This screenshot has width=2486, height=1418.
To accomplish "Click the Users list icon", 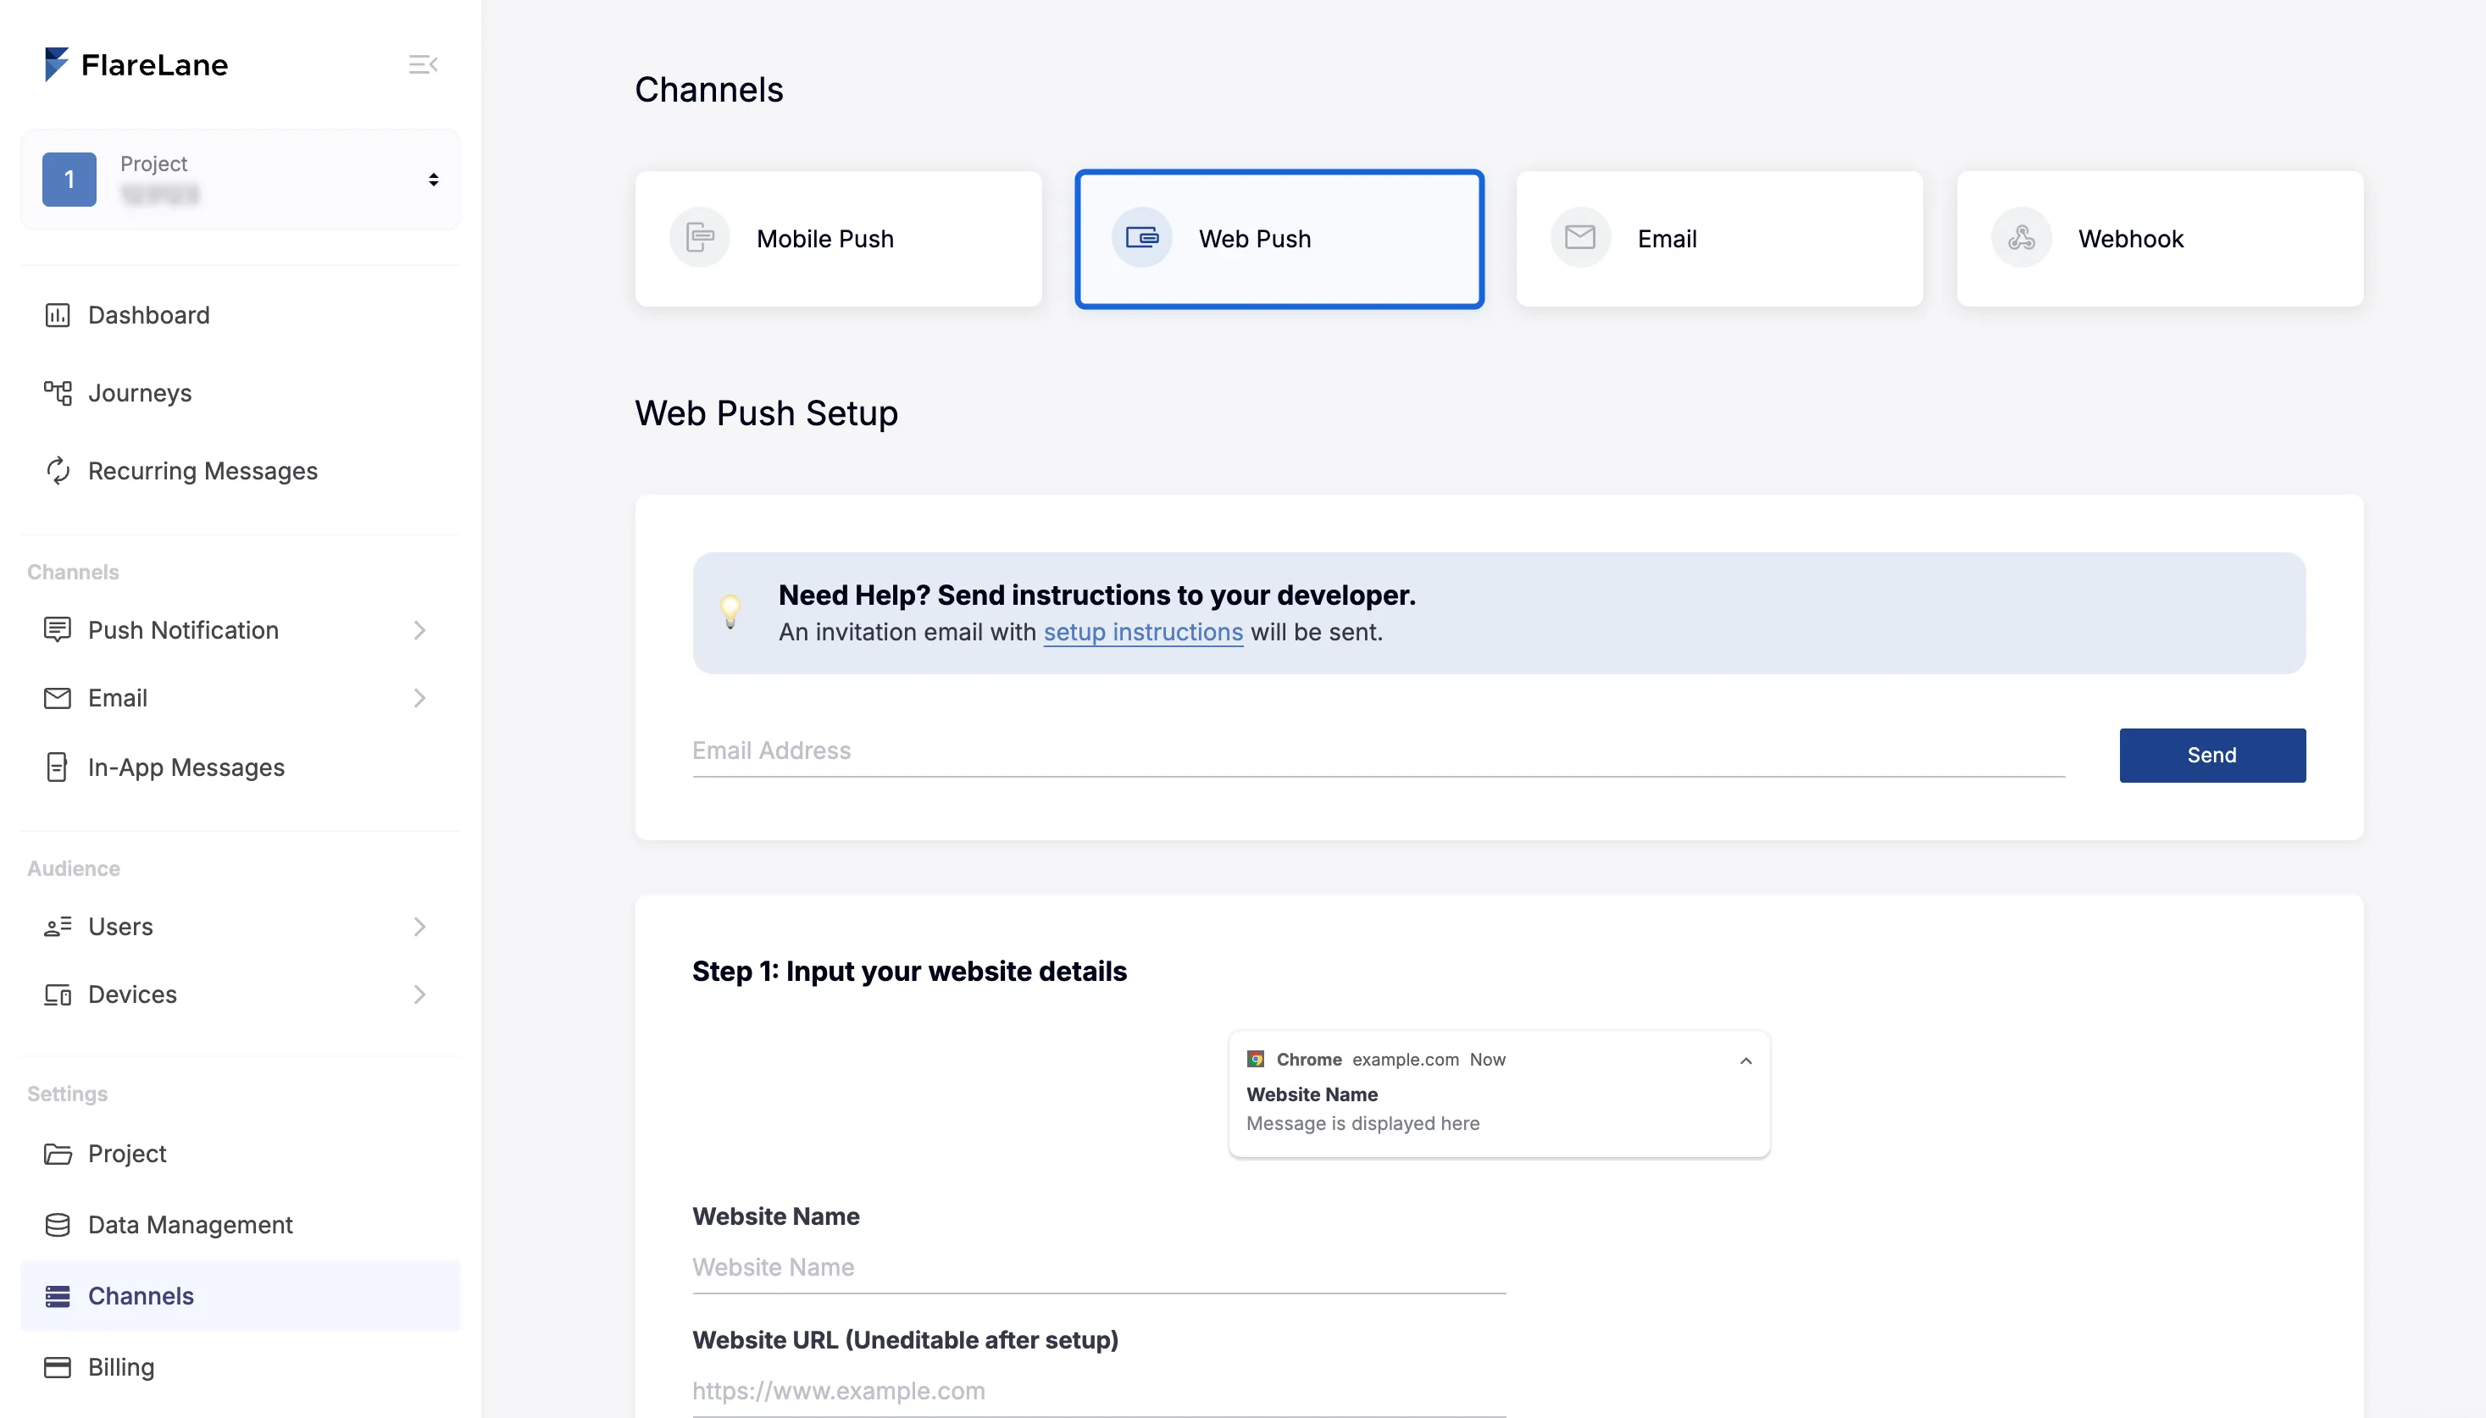I will pos(58,926).
